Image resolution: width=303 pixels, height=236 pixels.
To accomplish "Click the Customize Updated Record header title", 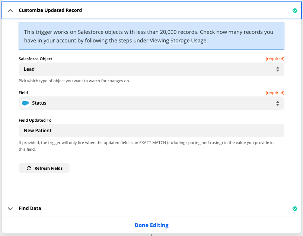I will tap(50, 10).
